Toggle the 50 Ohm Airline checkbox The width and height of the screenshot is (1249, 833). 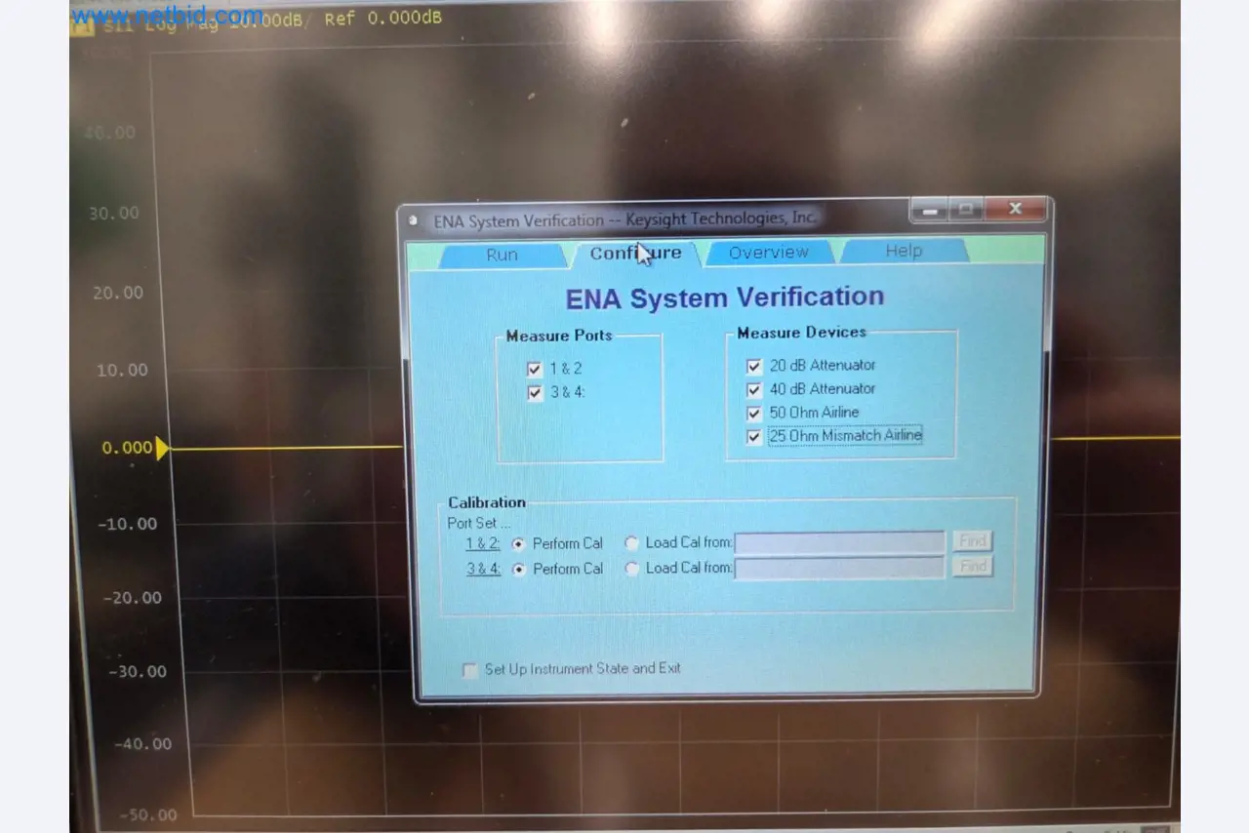point(753,413)
